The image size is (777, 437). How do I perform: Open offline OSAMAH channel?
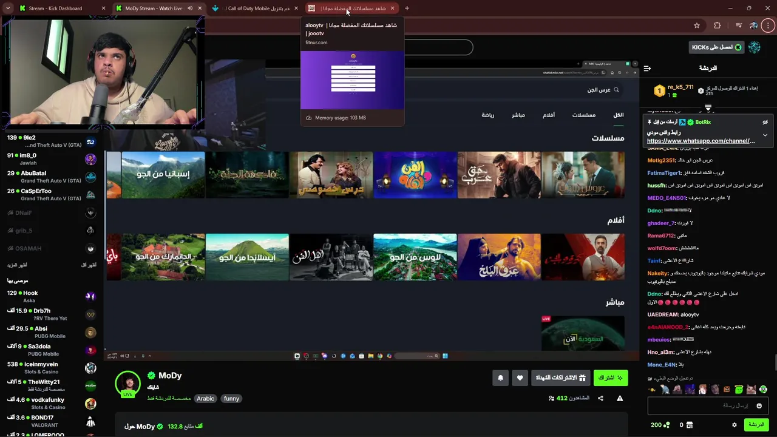pyautogui.click(x=52, y=248)
